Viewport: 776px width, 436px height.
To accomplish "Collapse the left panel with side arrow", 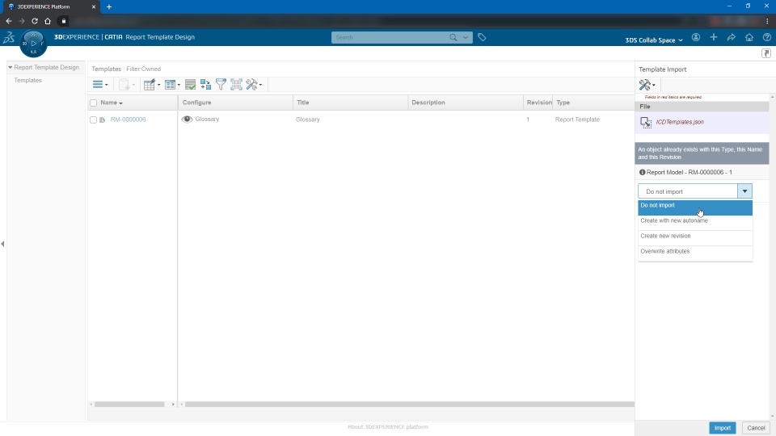I will tap(2, 244).
